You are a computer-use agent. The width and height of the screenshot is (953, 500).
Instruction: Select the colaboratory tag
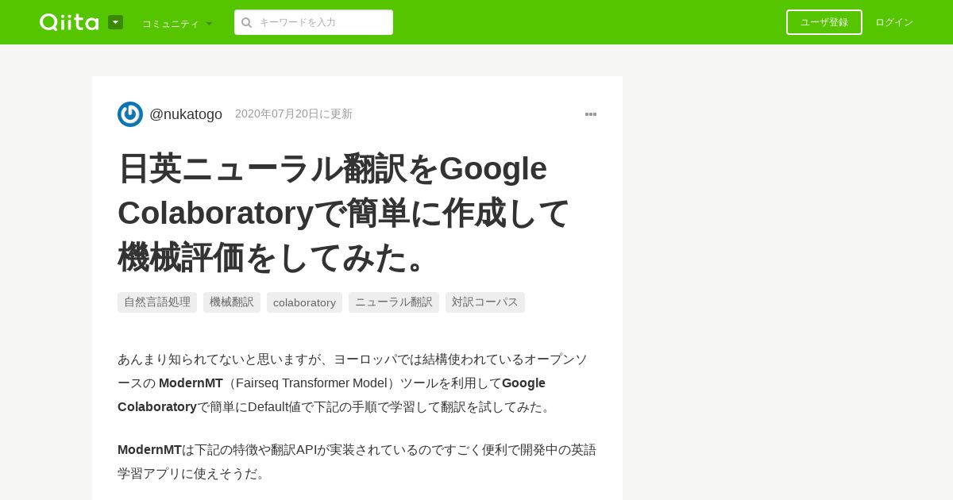[x=304, y=302]
